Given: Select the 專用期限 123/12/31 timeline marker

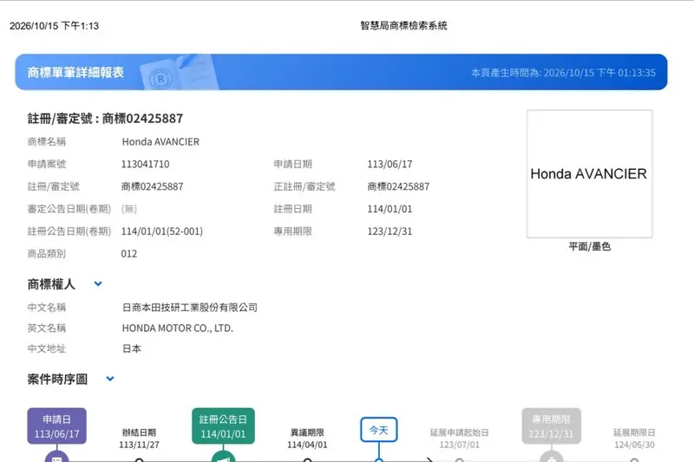Looking at the screenshot, I should 551,426.
